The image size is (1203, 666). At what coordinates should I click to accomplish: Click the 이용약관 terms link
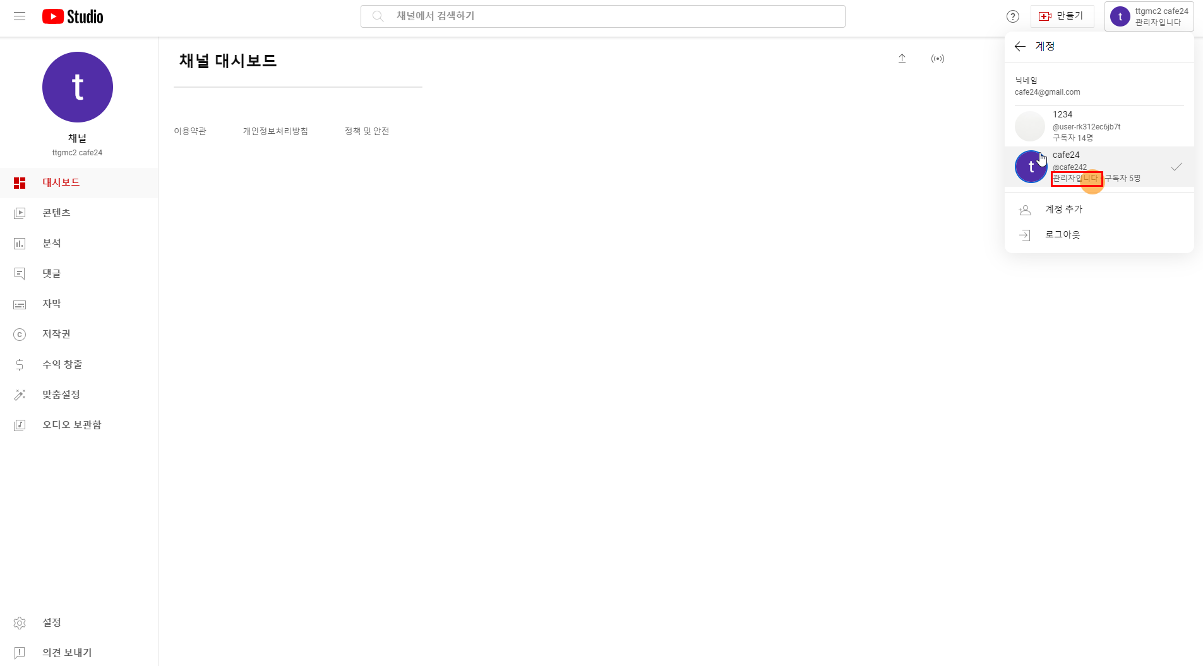click(x=190, y=131)
